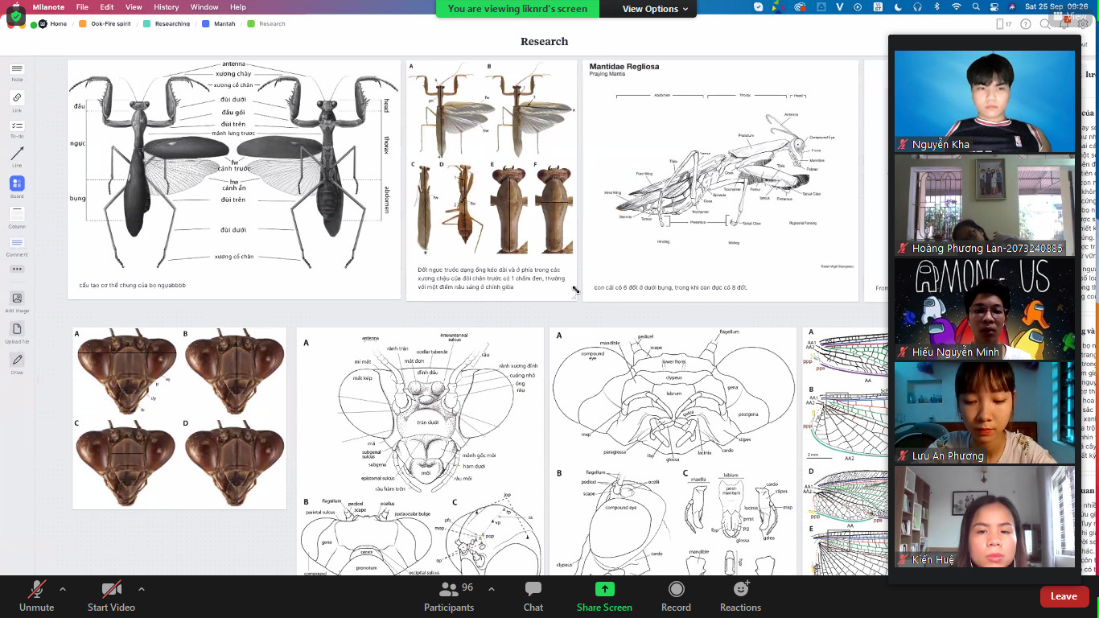Open the View Options dropdown
The width and height of the screenshot is (1099, 618).
[655, 9]
